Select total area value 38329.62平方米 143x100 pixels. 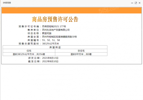point(51,44)
